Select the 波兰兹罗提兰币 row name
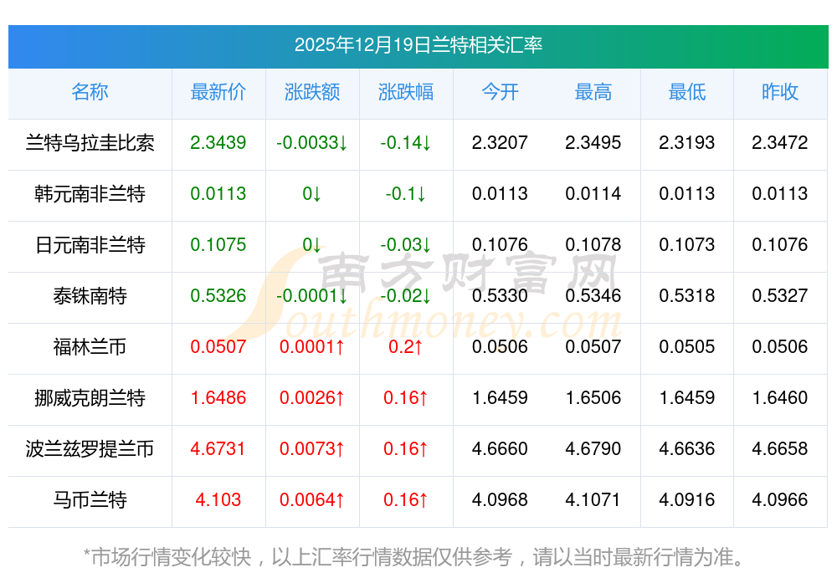This screenshot has width=837, height=583. 90,449
